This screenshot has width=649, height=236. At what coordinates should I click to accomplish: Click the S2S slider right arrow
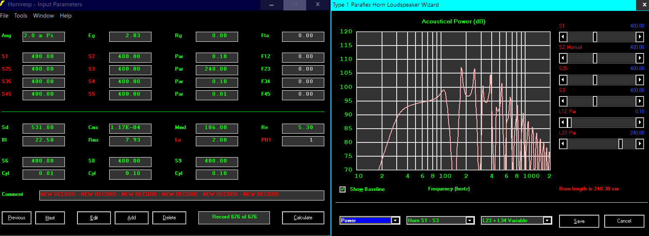point(639,80)
